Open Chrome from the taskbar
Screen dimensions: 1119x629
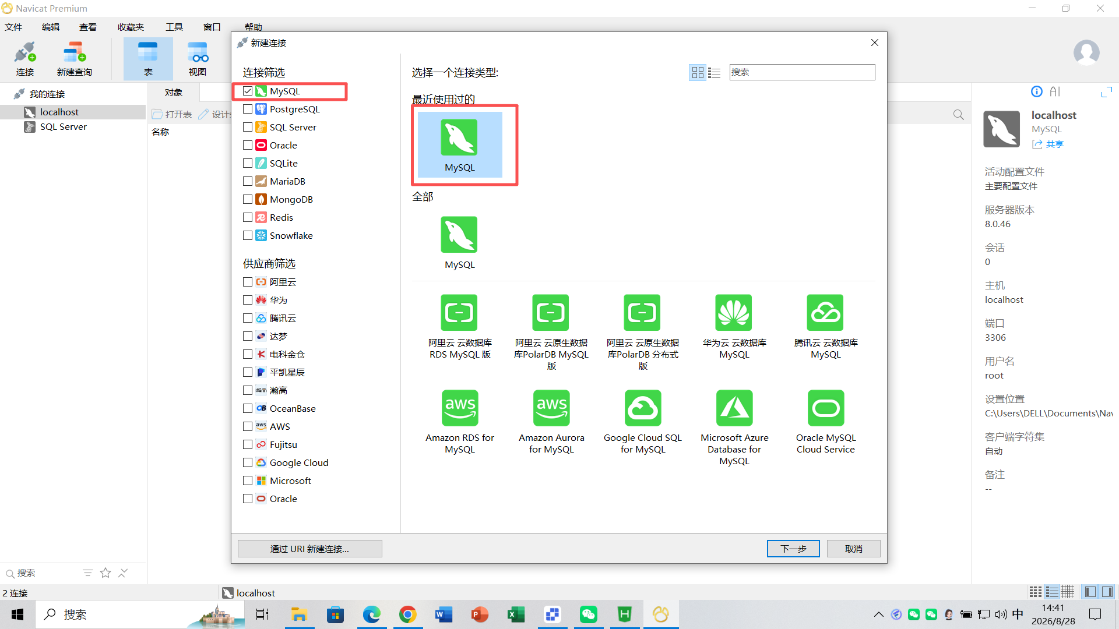point(407,614)
